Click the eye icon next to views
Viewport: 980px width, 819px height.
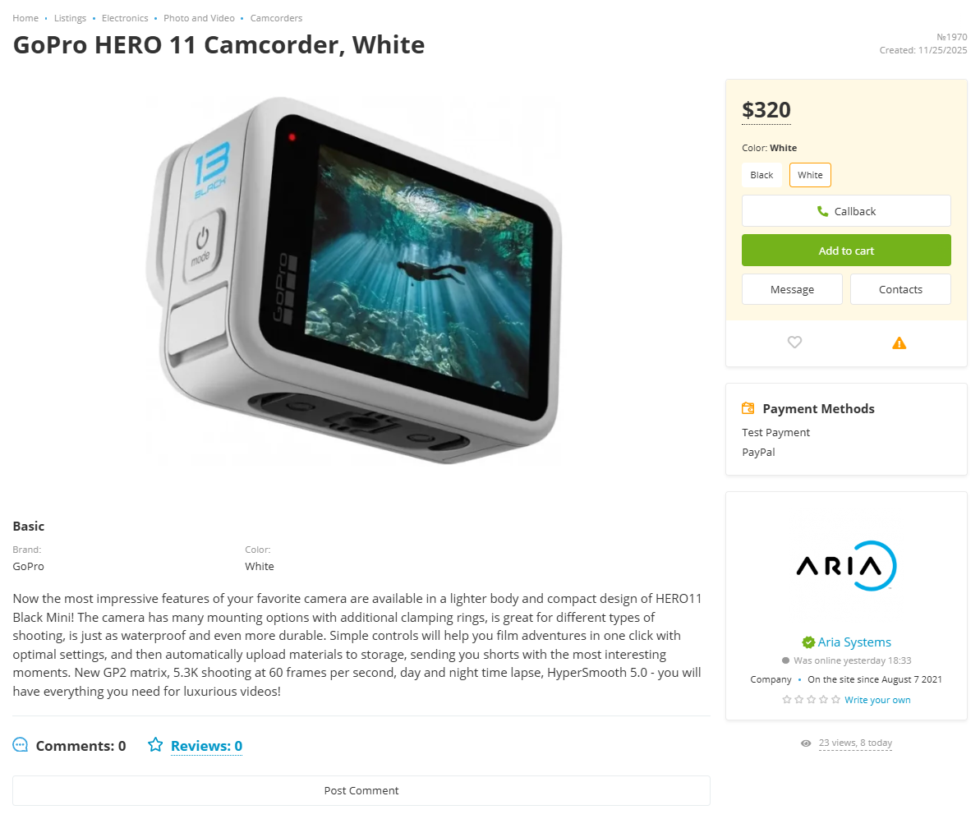(x=806, y=743)
